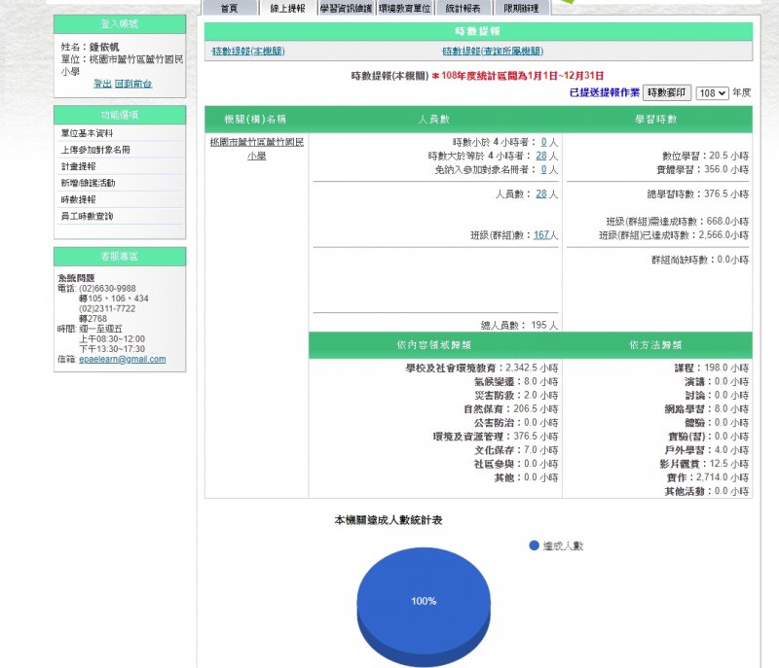Open 計畫提報 in the function menu

78,166
